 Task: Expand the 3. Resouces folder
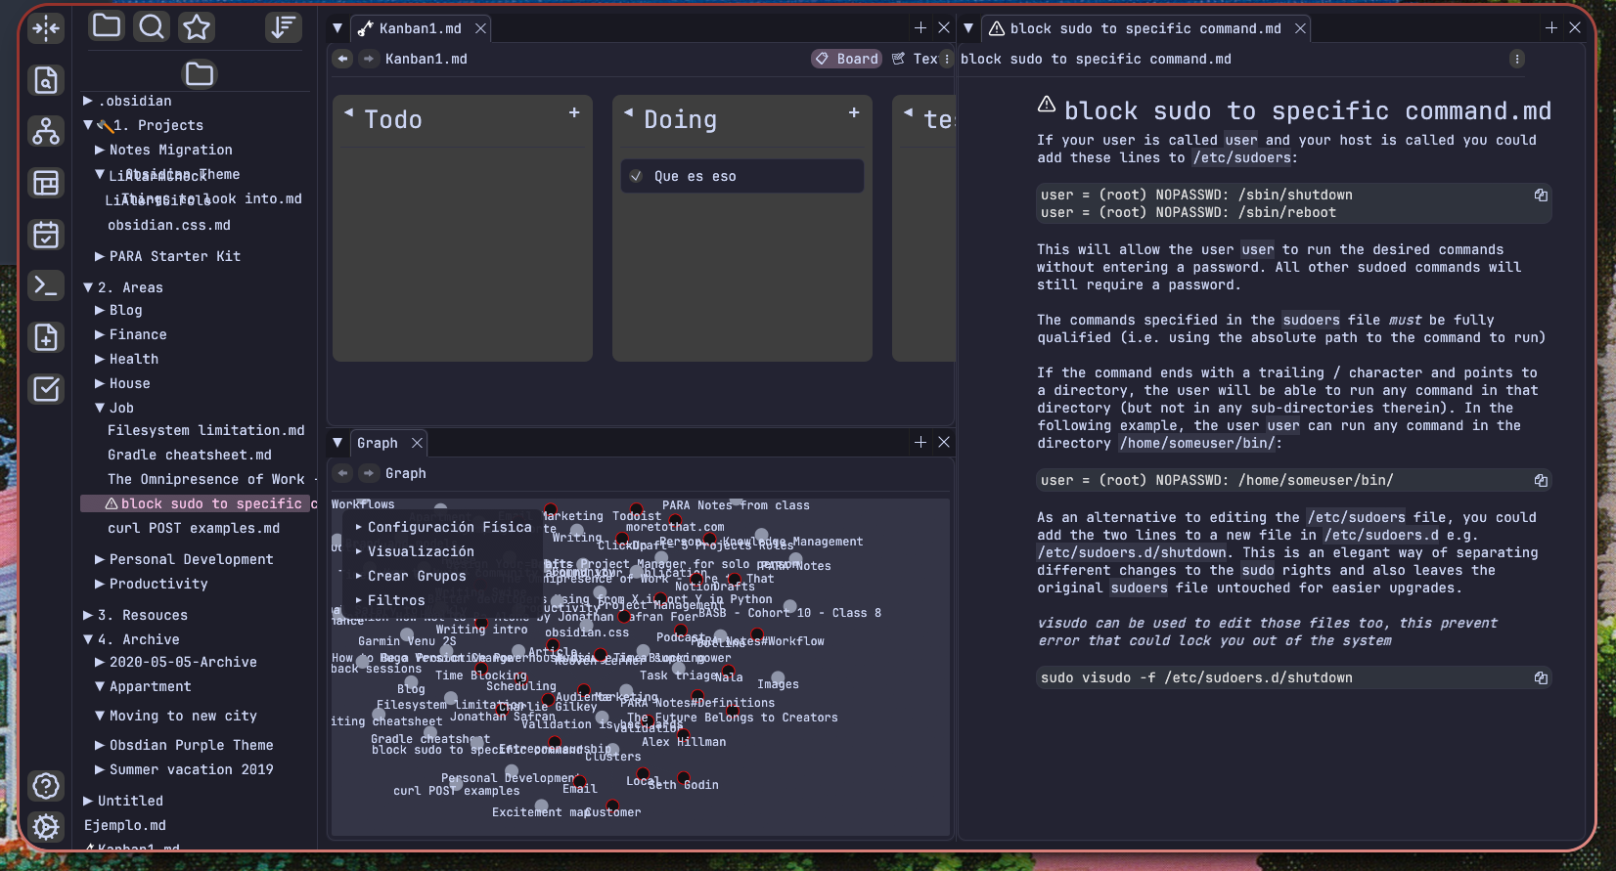coord(88,615)
